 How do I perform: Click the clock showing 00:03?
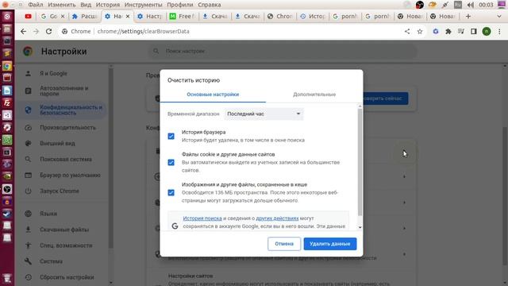tap(486, 5)
